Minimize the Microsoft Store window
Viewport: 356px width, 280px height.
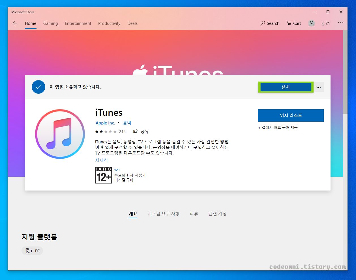[x=315, y=12]
